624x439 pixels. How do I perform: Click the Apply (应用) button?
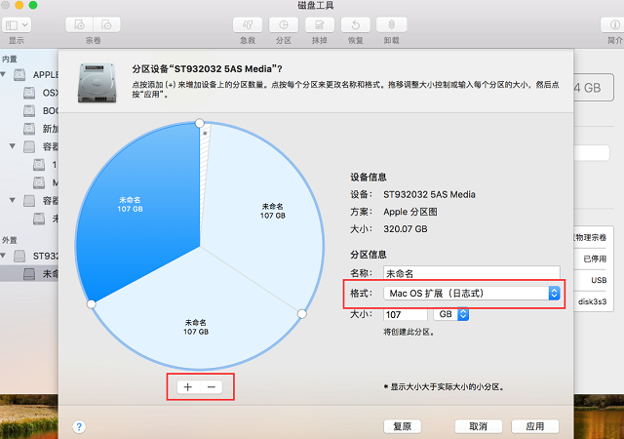[x=534, y=426]
